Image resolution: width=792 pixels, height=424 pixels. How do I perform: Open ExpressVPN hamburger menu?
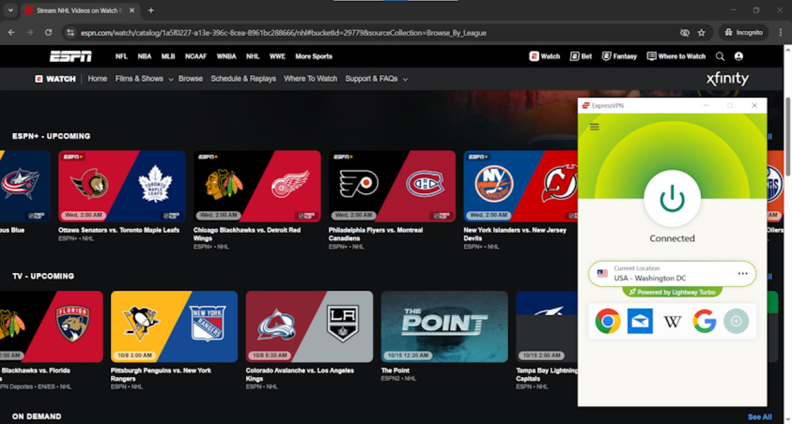pyautogui.click(x=594, y=127)
